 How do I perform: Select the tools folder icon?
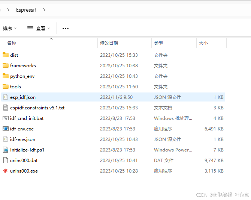[6, 86]
